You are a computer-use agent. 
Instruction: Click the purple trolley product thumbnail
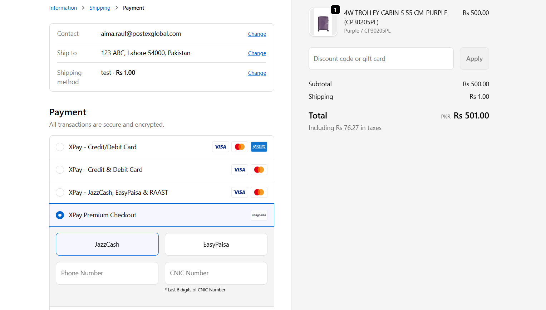click(x=323, y=22)
